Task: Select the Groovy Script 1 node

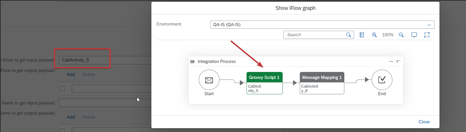Action: point(264,83)
